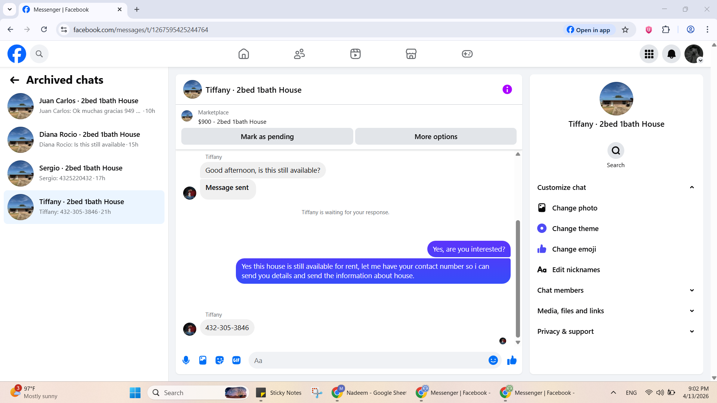The image size is (717, 403).
Task: Open the Marketplace storefront icon
Action: (411, 54)
